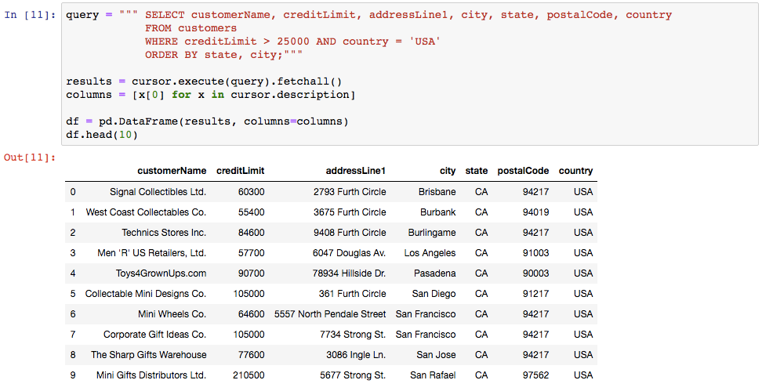Viewport: 762px width, 391px height.
Task: Click postal code 94019
Action: [536, 212]
